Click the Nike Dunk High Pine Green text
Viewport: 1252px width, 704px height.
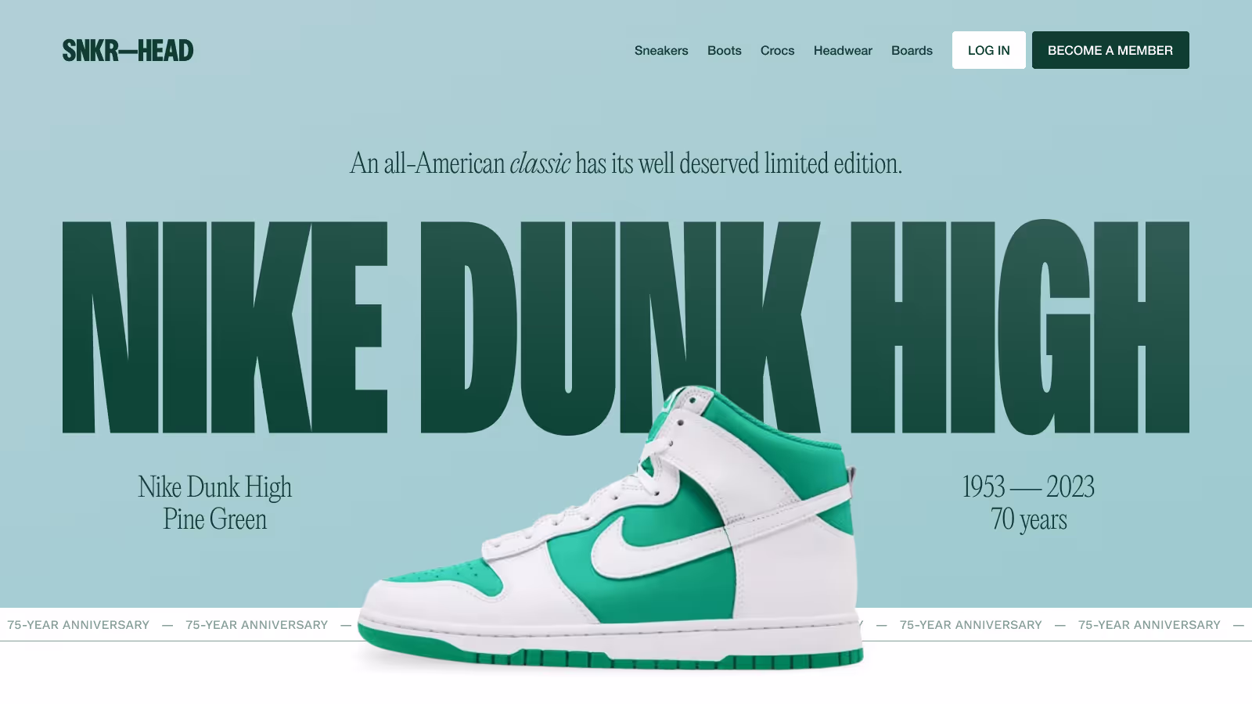tap(215, 503)
